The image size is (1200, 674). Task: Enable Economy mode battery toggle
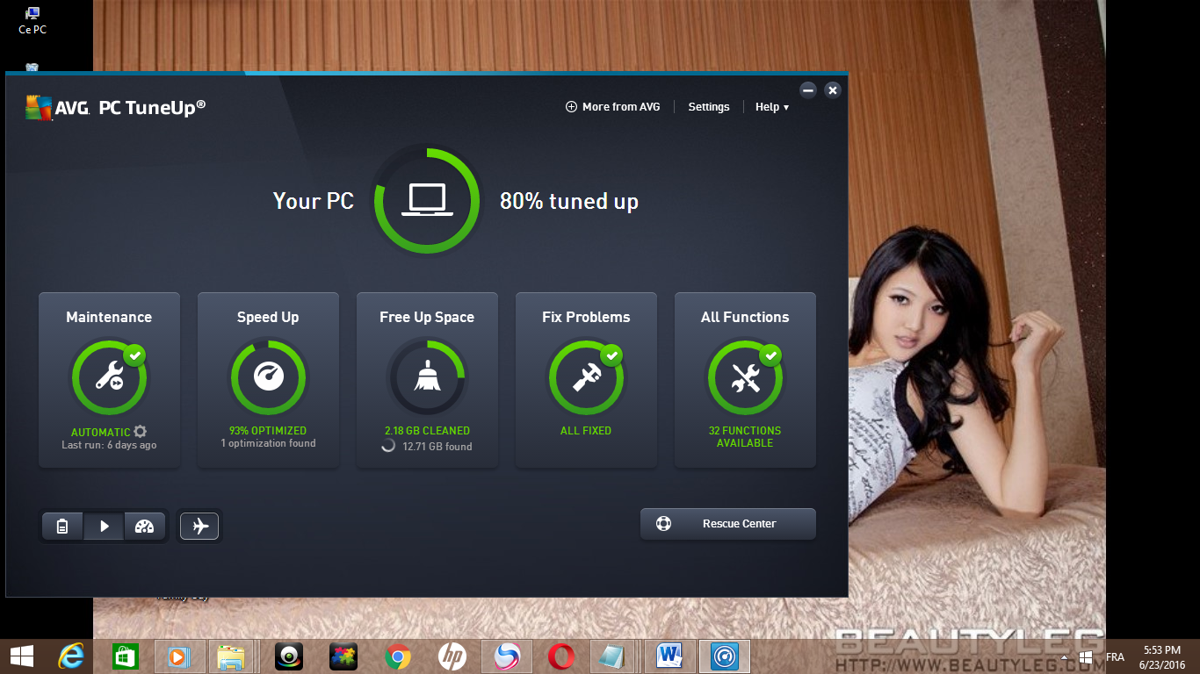(62, 527)
